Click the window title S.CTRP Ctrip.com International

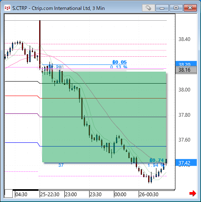59,8
